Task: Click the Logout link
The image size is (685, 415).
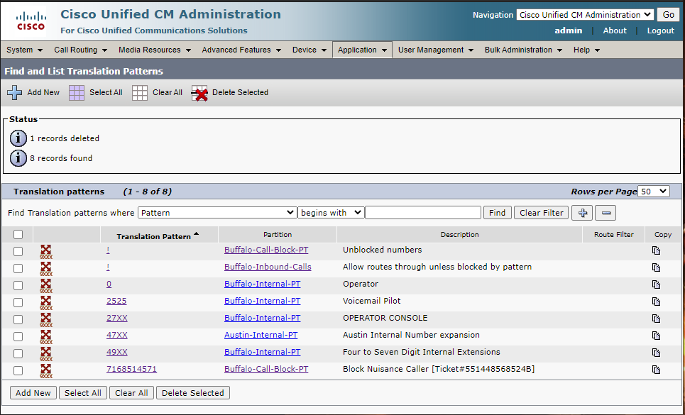Action: (x=661, y=31)
